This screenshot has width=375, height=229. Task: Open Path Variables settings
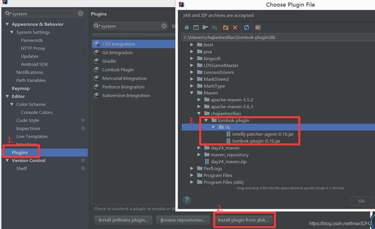pos(31,80)
